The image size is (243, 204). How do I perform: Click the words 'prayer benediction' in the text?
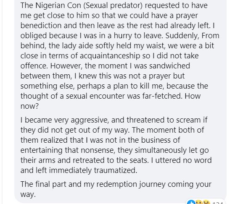tap(109, 21)
